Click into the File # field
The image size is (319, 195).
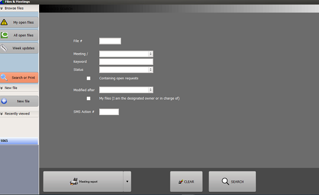tap(110, 41)
